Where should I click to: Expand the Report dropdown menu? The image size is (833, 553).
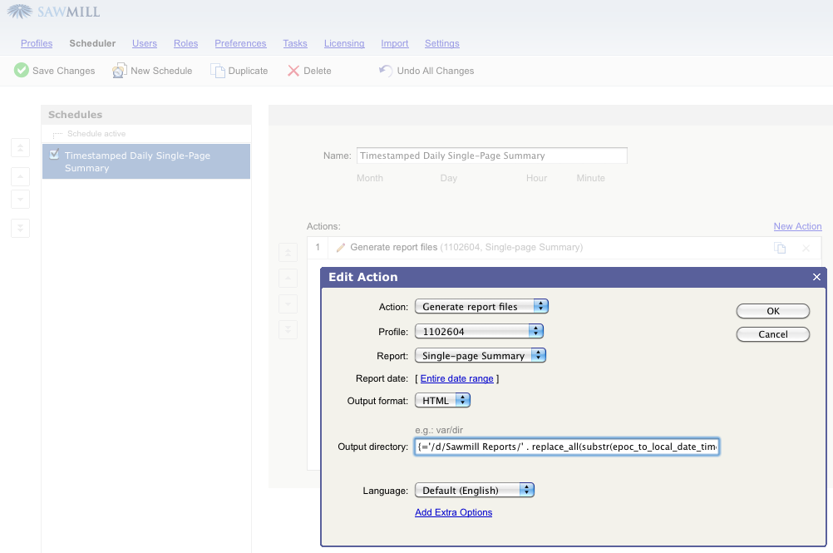click(x=480, y=356)
